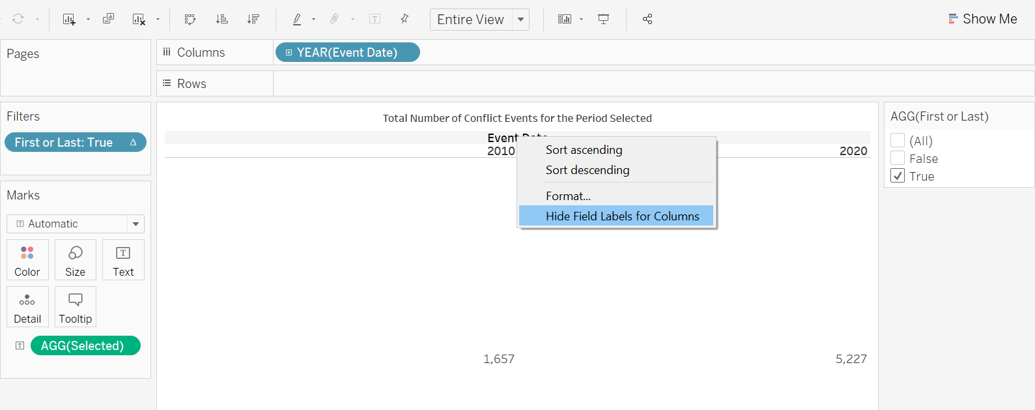Expand the Automatic mark type dropdown

pyautogui.click(x=135, y=224)
